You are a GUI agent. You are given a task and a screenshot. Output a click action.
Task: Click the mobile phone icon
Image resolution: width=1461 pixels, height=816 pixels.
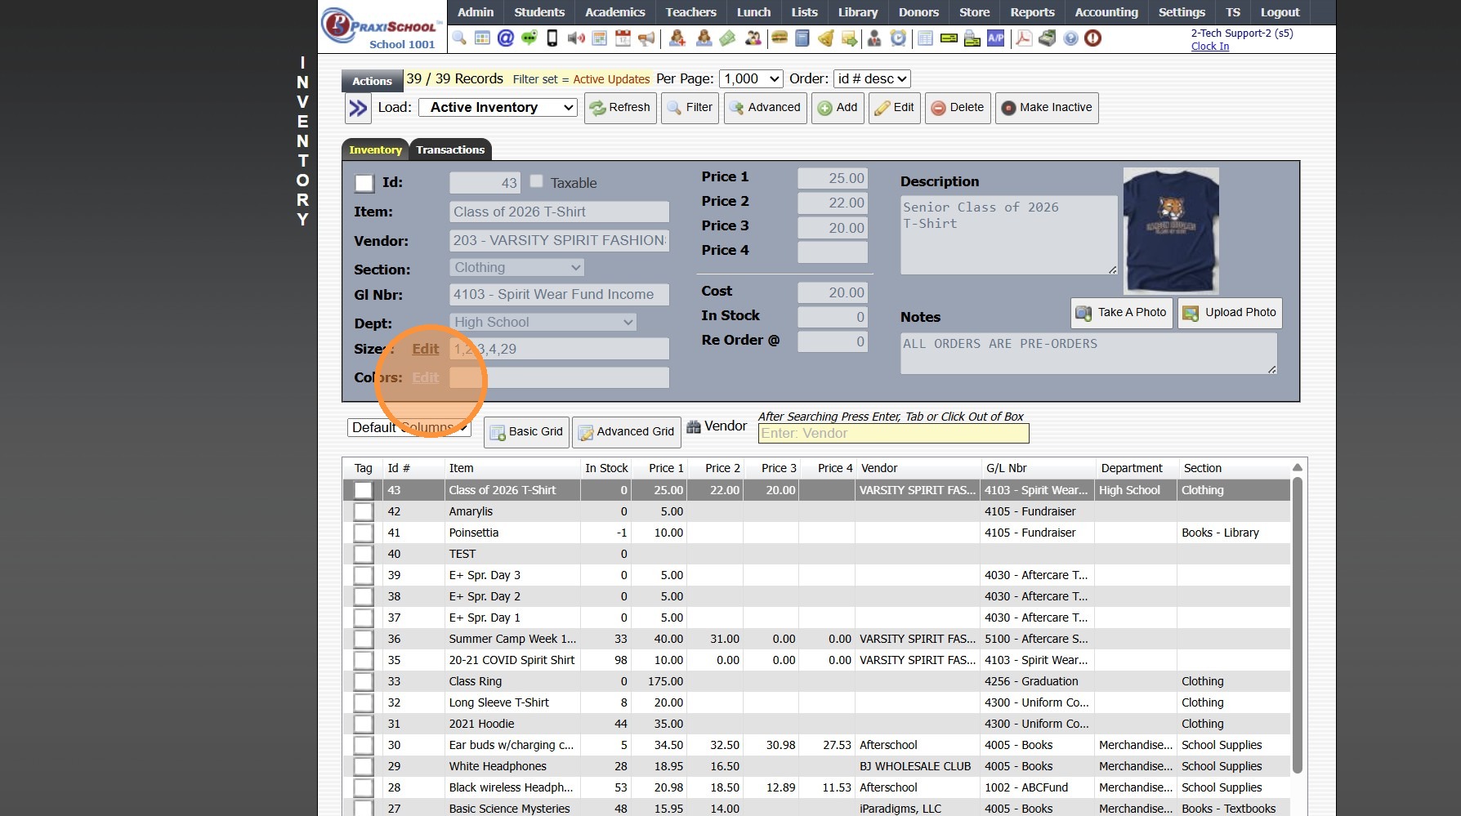pyautogui.click(x=552, y=38)
